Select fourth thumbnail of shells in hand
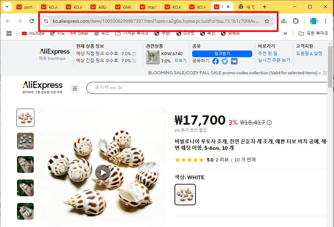This screenshot has width=334, height=227. coord(25,188)
